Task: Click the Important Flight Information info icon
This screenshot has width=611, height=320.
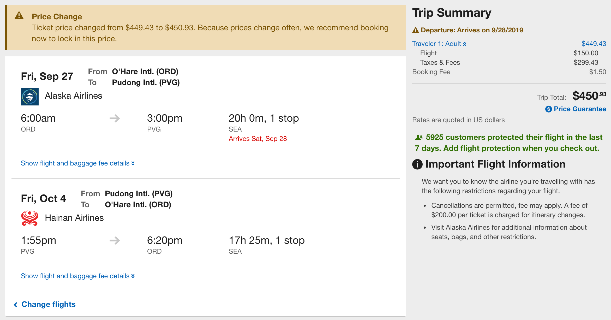Action: pyautogui.click(x=417, y=164)
